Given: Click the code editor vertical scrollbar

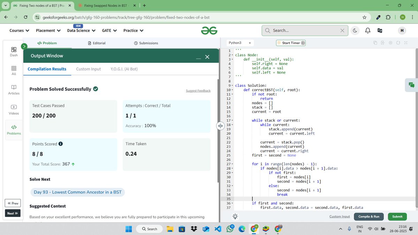Looking at the screenshot, I should [x=417, y=128].
